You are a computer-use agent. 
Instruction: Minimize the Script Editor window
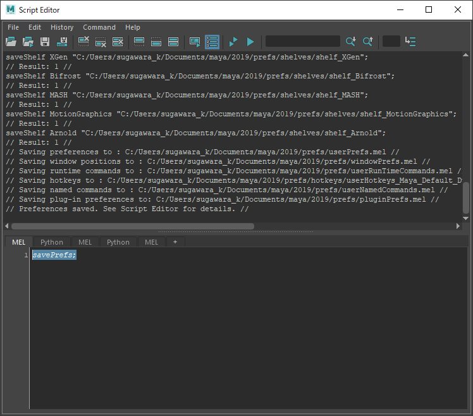[x=400, y=9]
